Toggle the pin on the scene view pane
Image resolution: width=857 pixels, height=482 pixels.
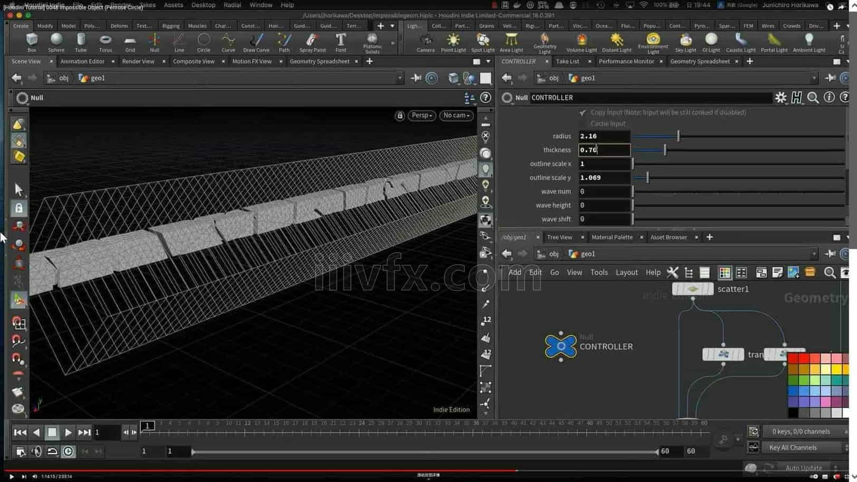point(416,78)
